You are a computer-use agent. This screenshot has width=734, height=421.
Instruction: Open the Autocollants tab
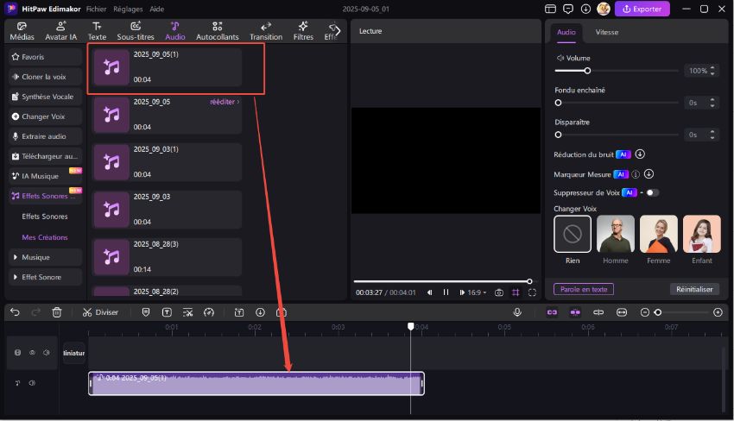click(218, 31)
